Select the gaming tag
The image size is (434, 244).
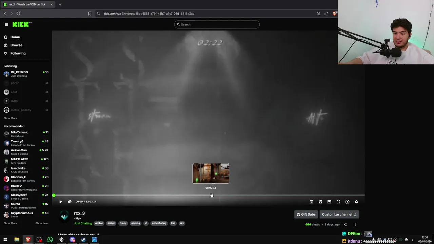click(136, 223)
